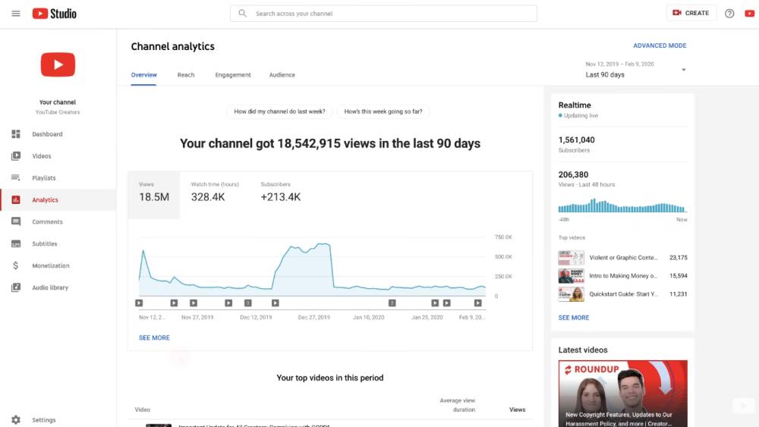The width and height of the screenshot is (759, 427).
Task: Open Monetization from the sidebar
Action: 58,265
